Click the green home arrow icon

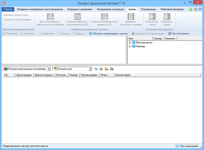(x=191, y=10)
